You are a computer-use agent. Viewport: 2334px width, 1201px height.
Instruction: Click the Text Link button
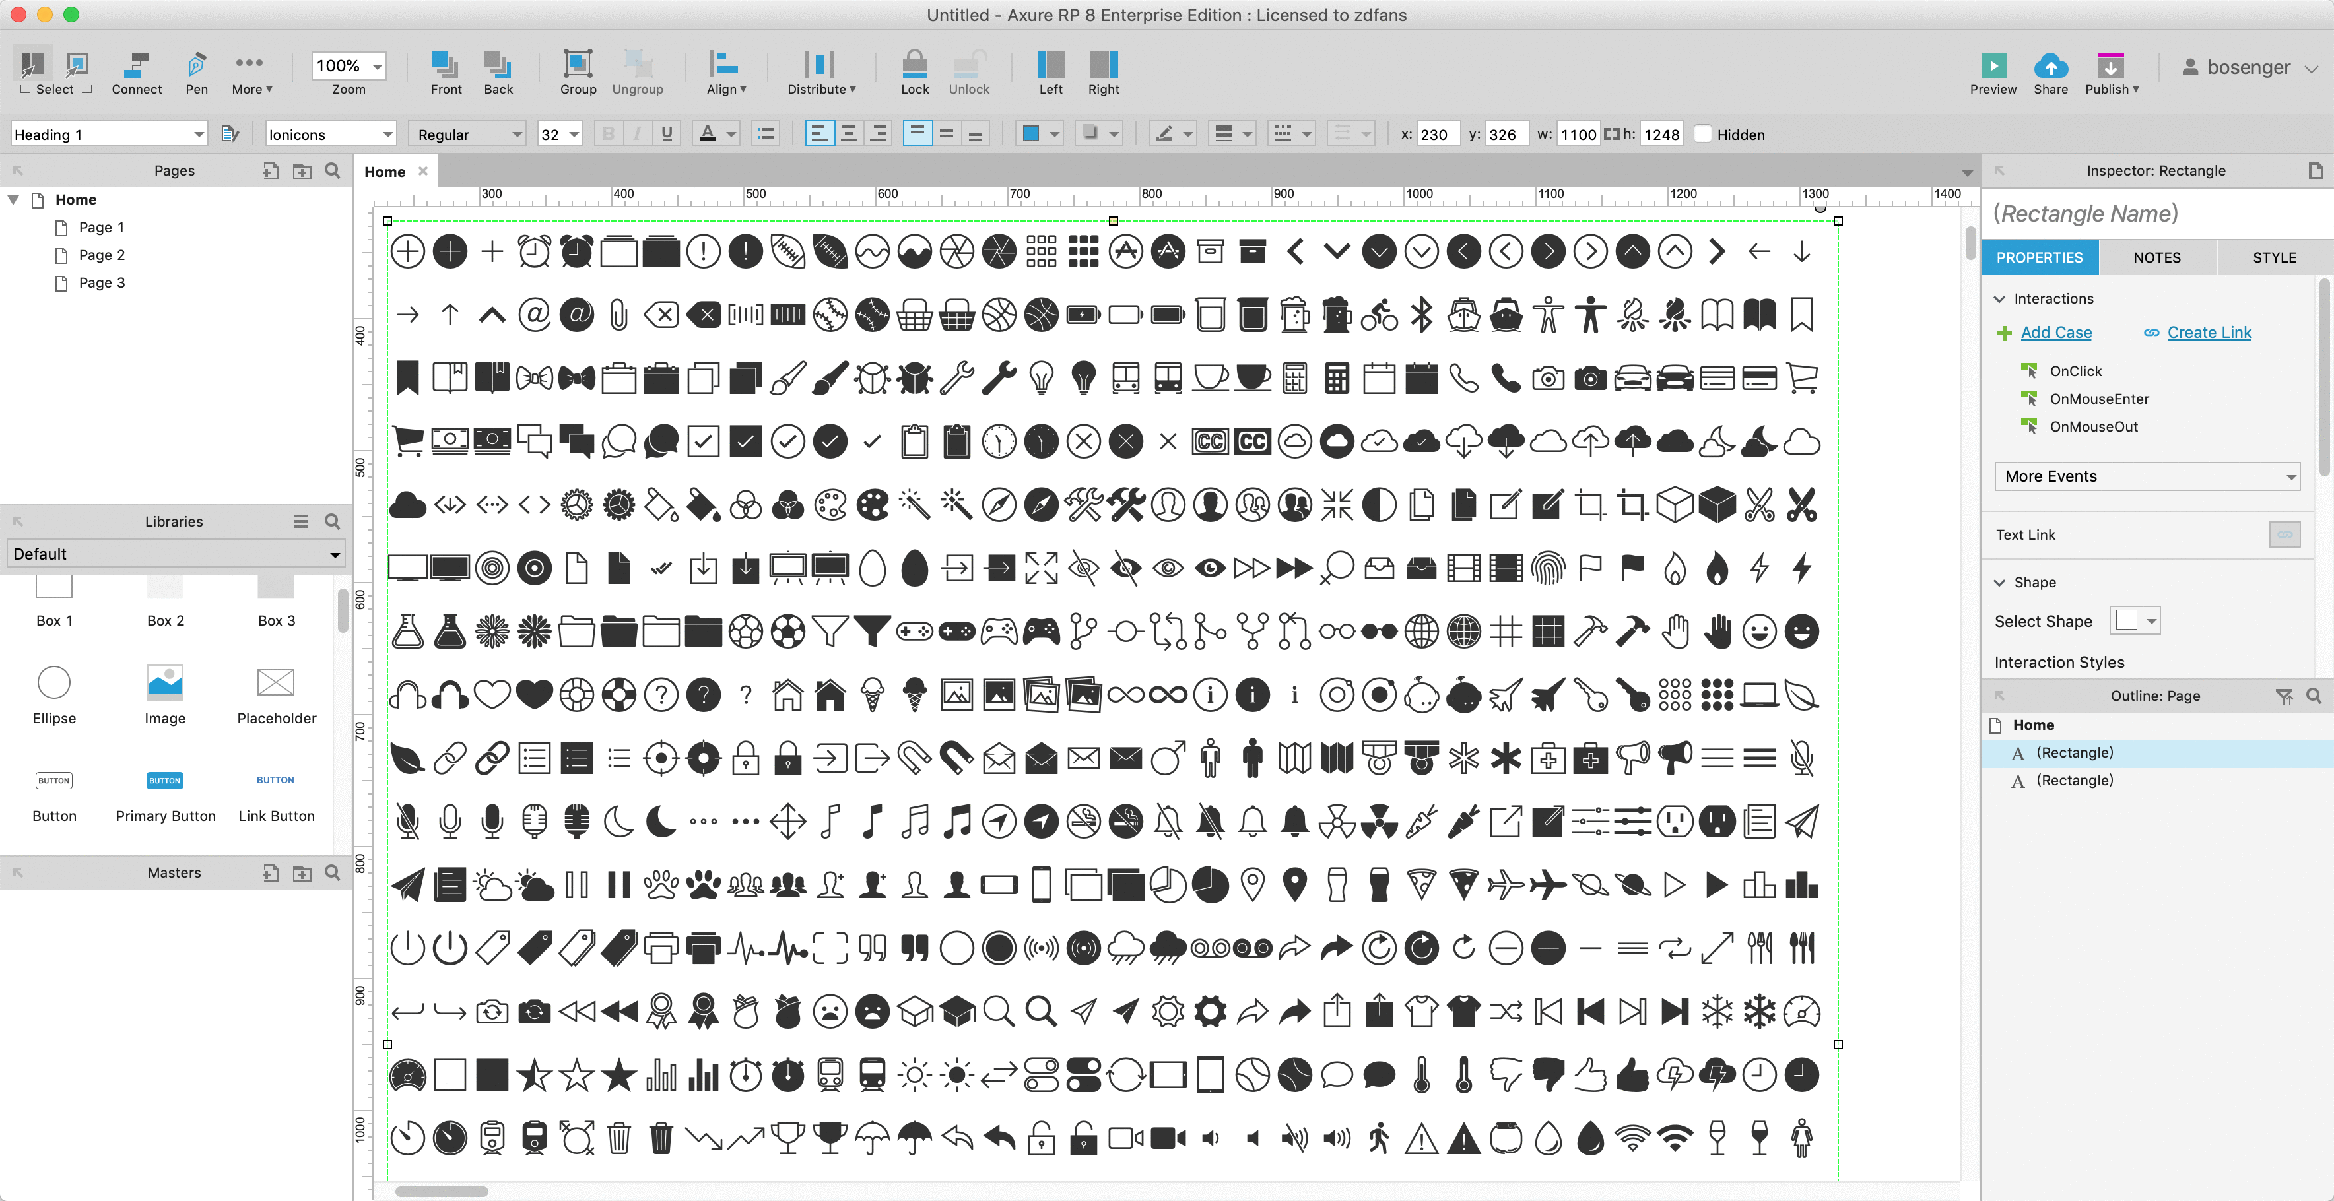pyautogui.click(x=2284, y=535)
